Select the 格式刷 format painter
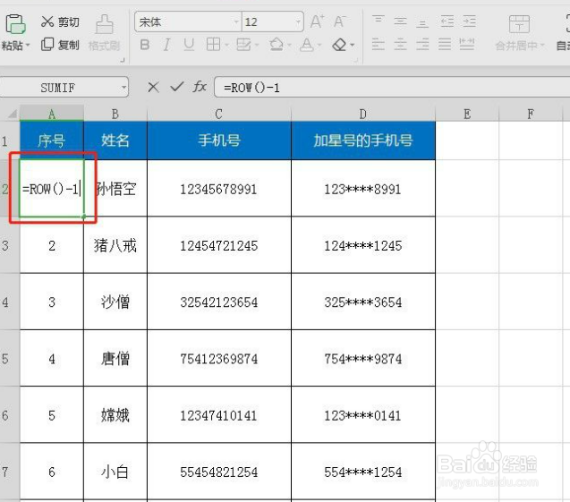Viewport: 570px width, 502px height. [x=105, y=33]
